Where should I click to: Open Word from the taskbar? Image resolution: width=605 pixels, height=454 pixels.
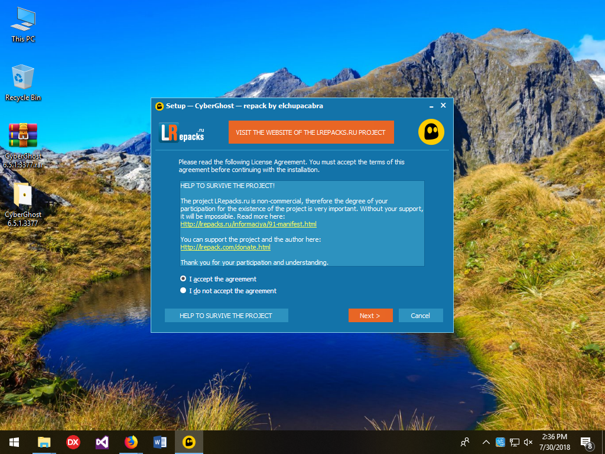tap(160, 442)
